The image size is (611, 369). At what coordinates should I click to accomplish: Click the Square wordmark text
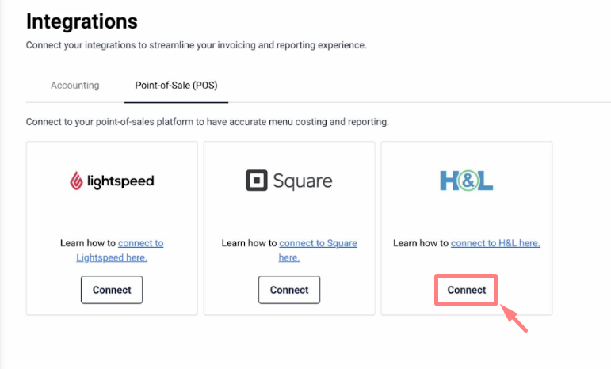(303, 181)
